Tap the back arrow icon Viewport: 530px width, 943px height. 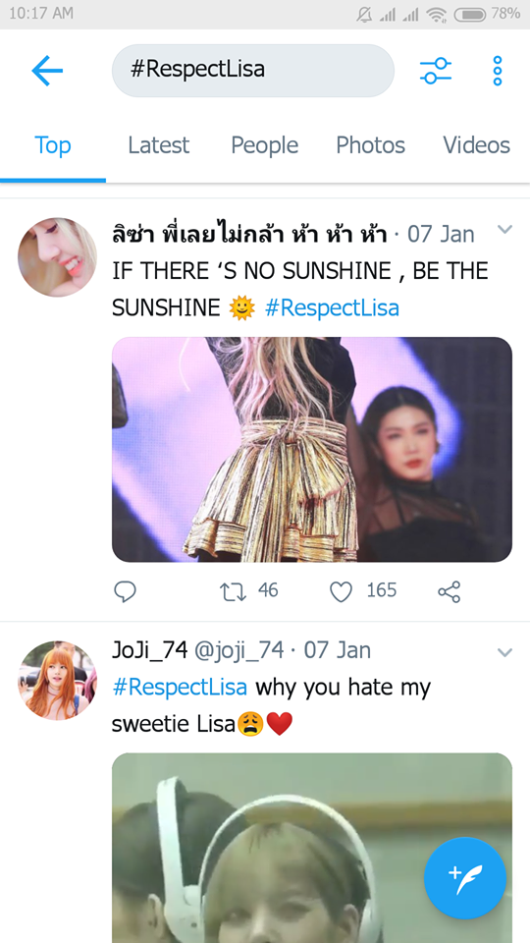pyautogui.click(x=47, y=71)
